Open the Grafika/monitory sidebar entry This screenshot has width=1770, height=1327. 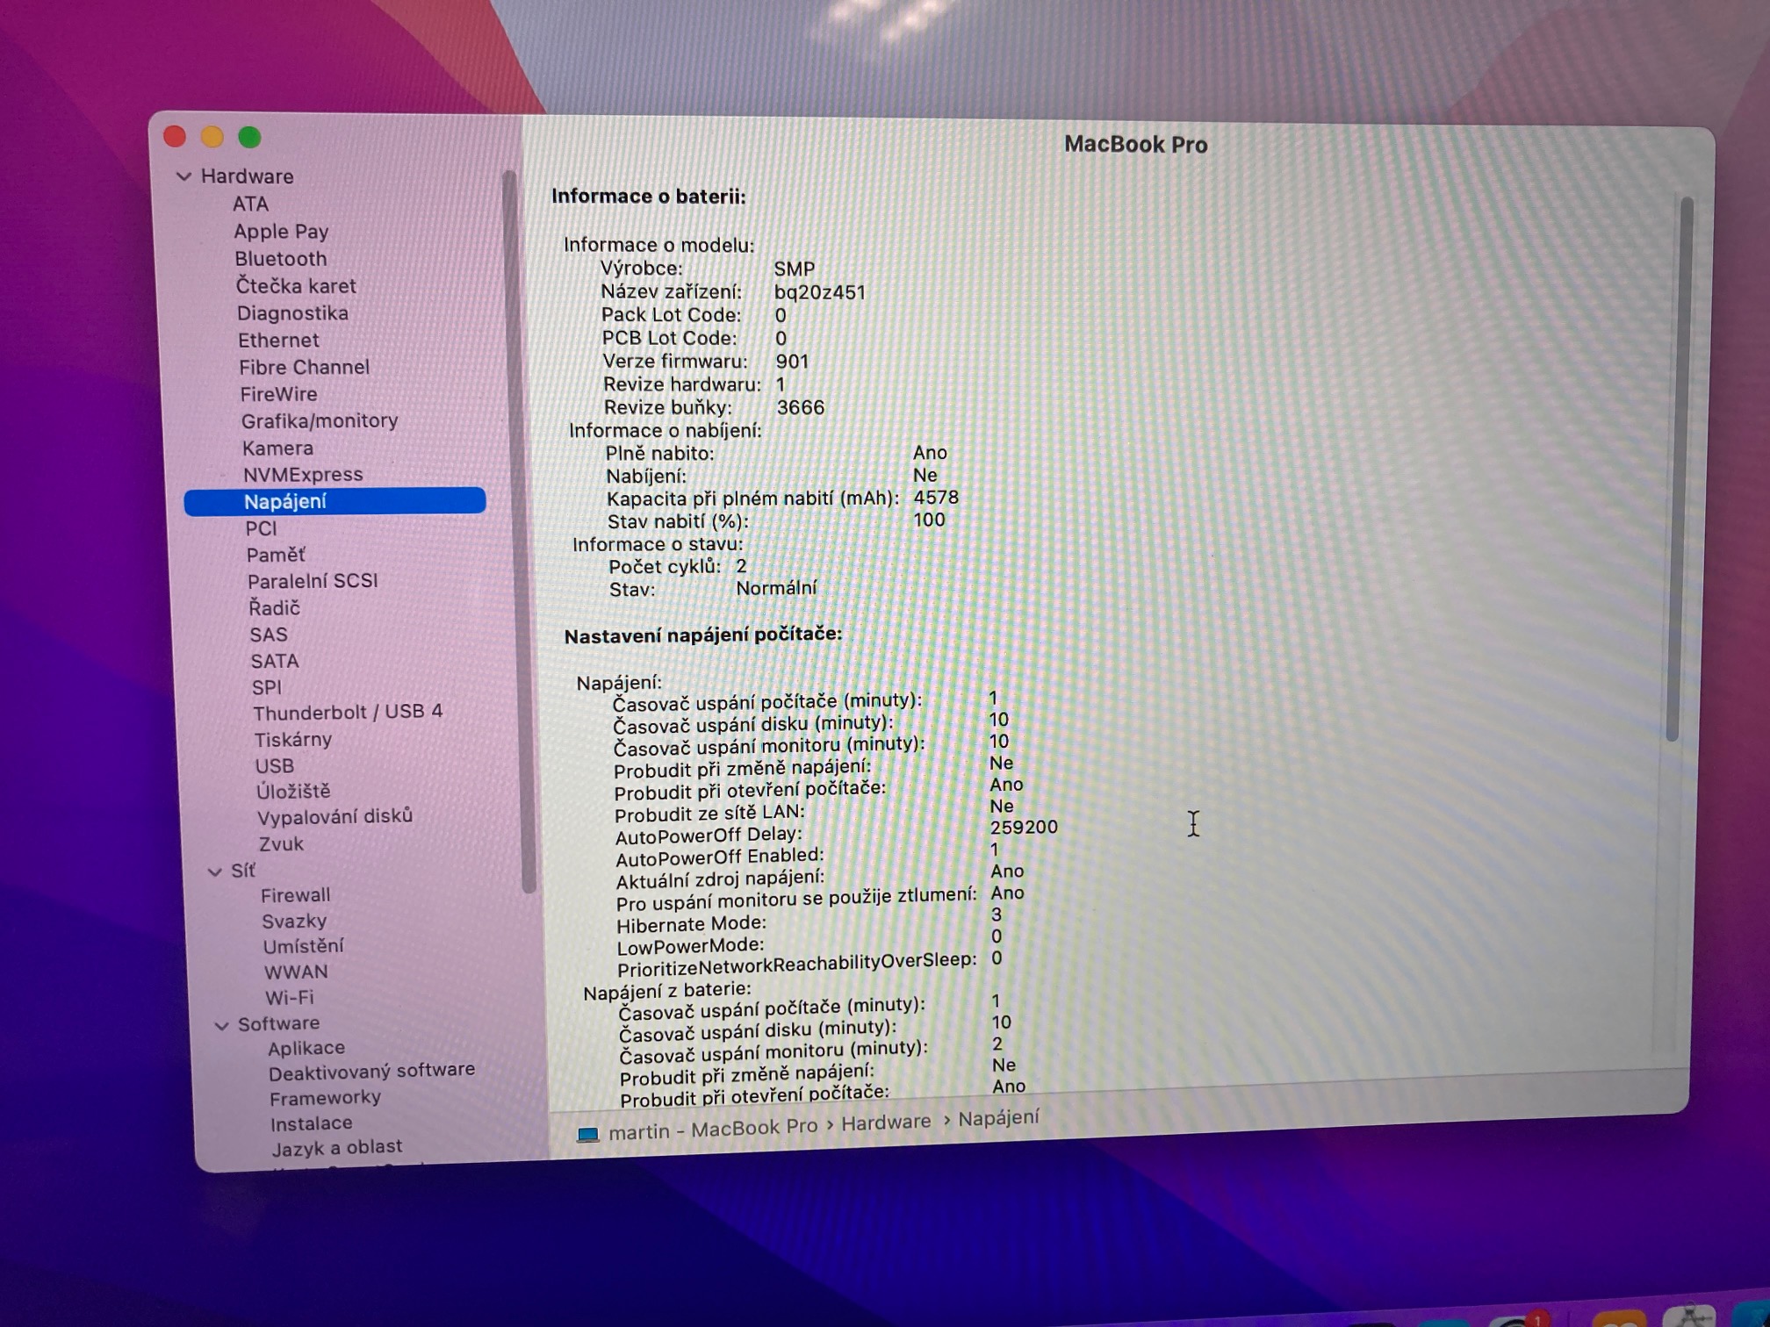(319, 421)
